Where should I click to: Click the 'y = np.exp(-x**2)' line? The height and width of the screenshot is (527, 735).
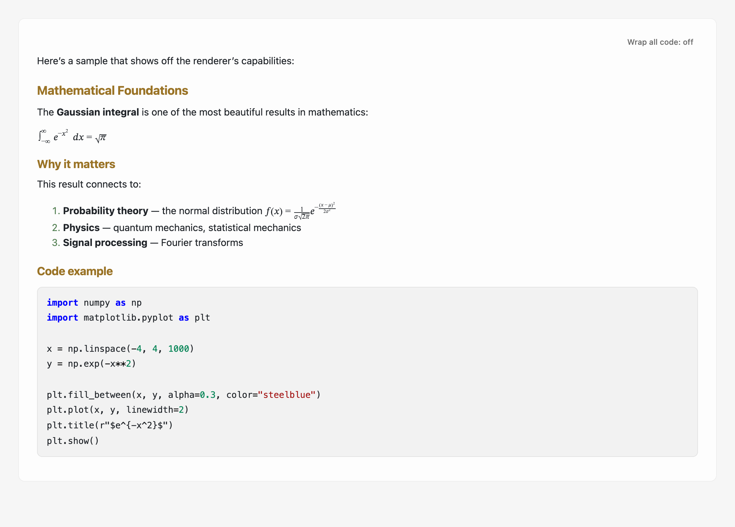pos(91,364)
